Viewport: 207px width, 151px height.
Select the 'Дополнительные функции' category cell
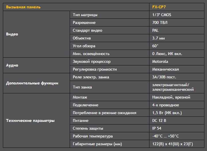pos(36,83)
